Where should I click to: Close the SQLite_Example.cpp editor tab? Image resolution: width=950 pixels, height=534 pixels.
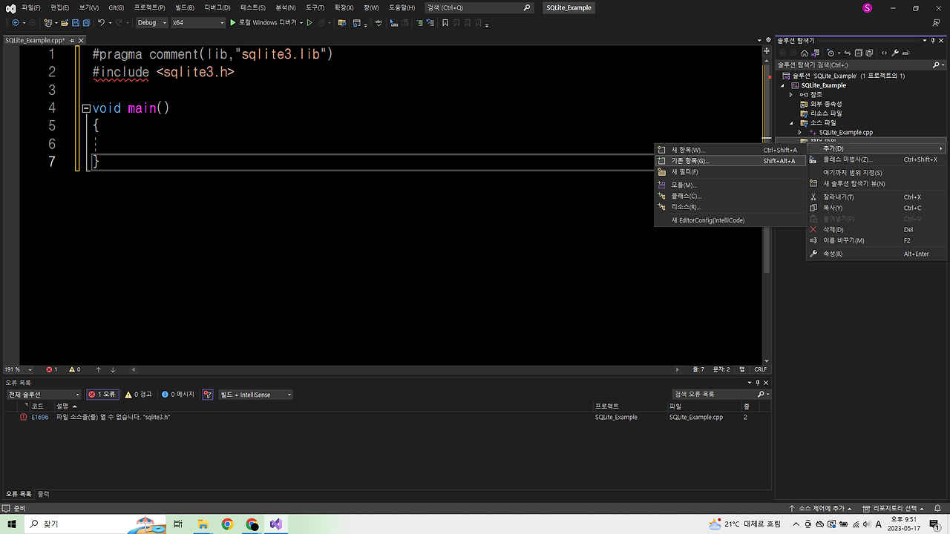coord(81,40)
